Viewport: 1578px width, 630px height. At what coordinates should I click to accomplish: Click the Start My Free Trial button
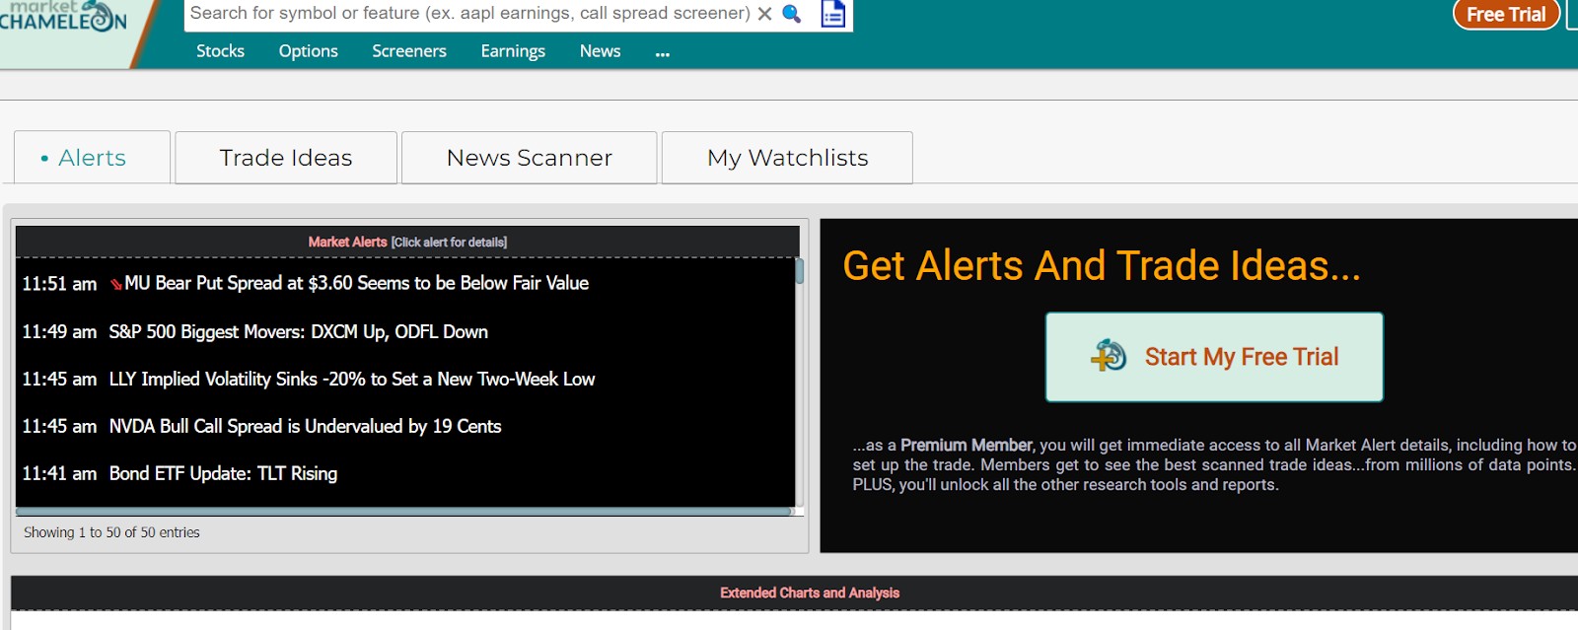[x=1214, y=357]
